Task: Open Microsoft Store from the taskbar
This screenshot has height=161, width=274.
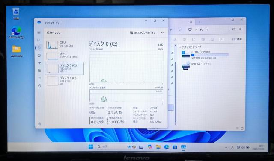Action: click(175, 147)
